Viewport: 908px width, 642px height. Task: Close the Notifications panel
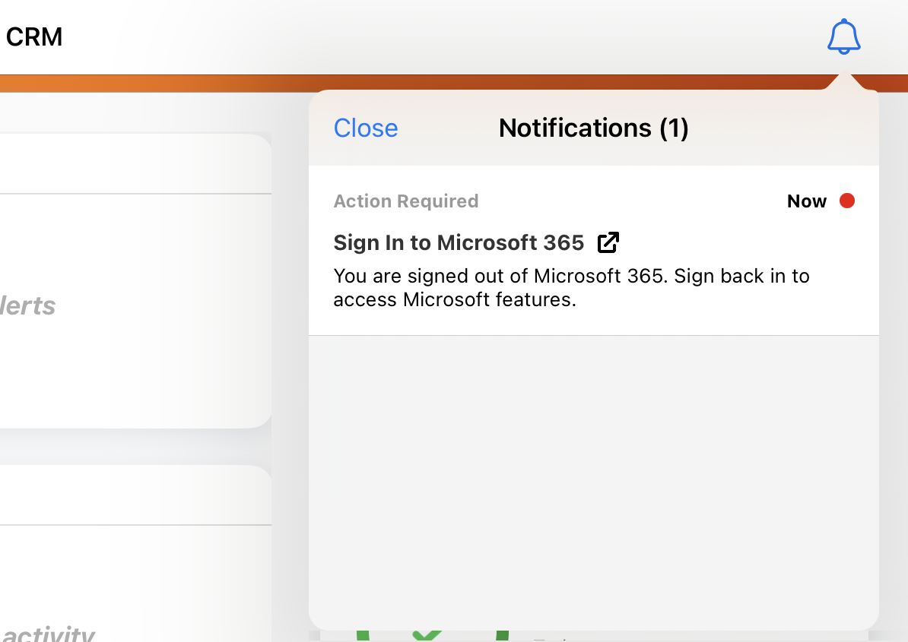point(366,128)
